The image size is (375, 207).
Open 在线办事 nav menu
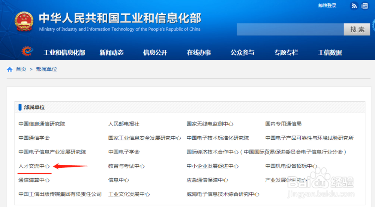pyautogui.click(x=199, y=52)
